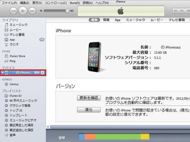
Task: Open iTunes Store shopping bag icon
Action: (6, 56)
